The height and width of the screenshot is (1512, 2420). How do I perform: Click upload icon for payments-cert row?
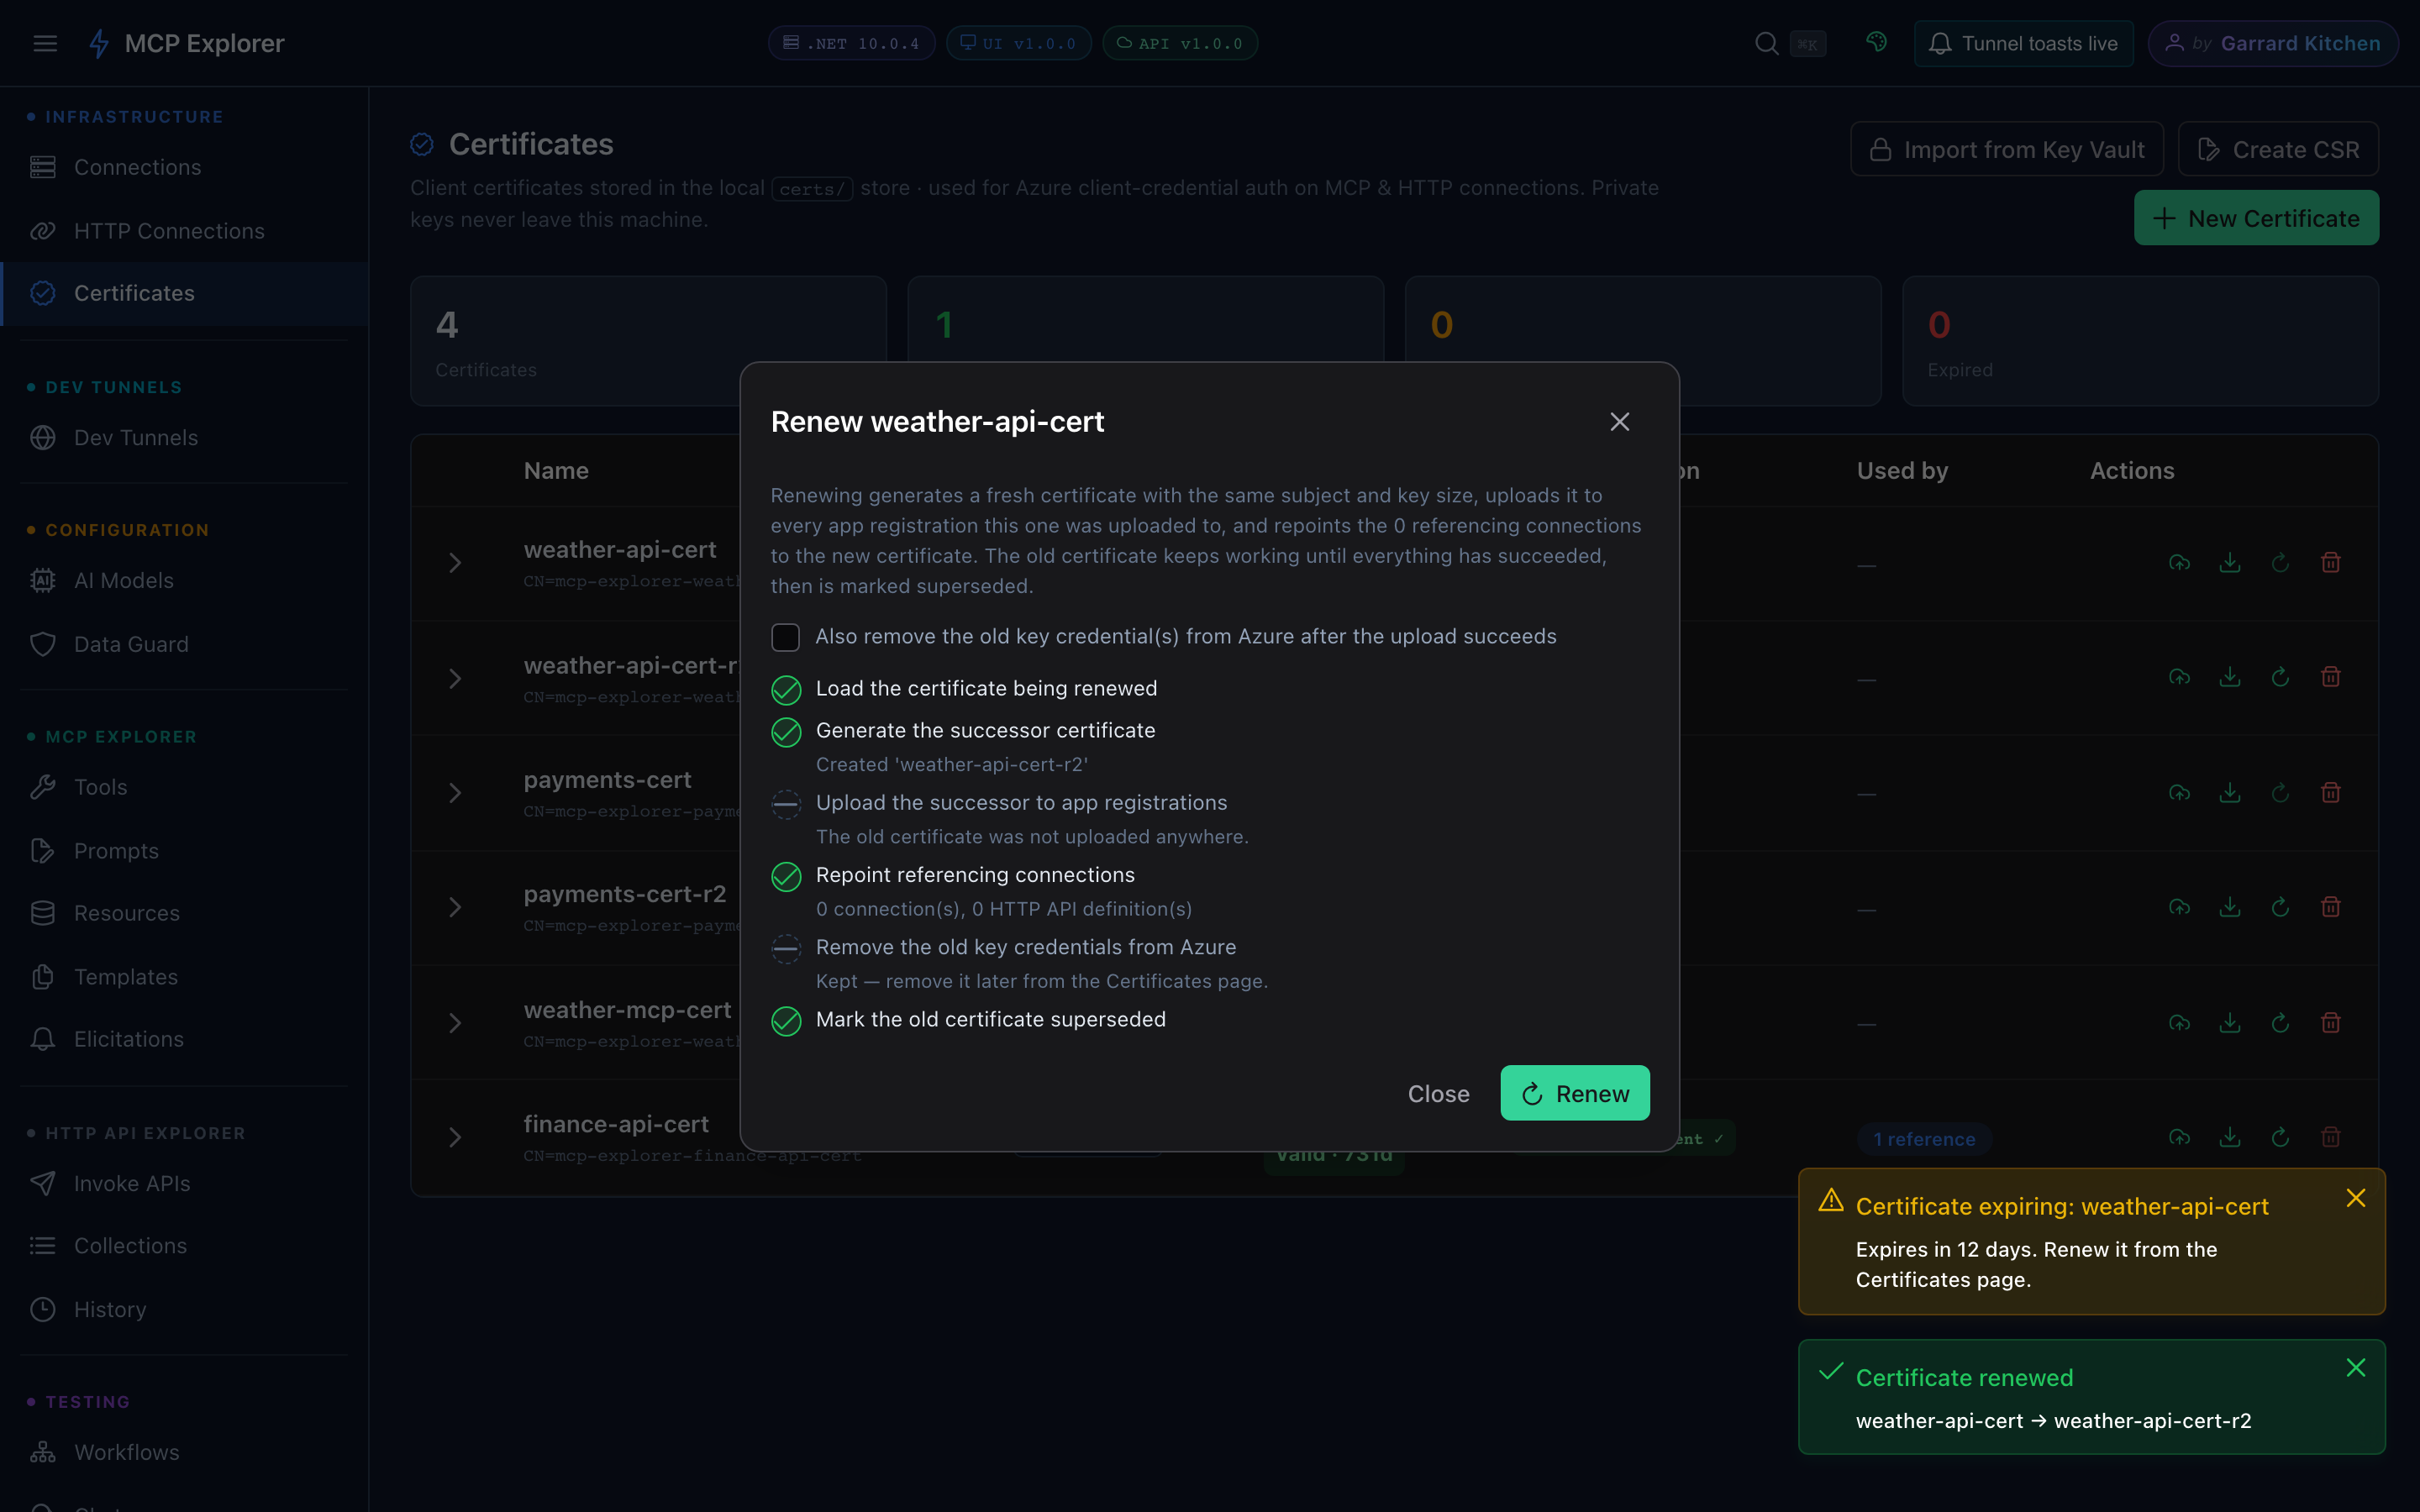point(2179,793)
